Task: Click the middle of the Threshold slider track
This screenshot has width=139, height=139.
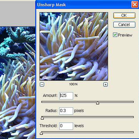Action: pos(88,132)
